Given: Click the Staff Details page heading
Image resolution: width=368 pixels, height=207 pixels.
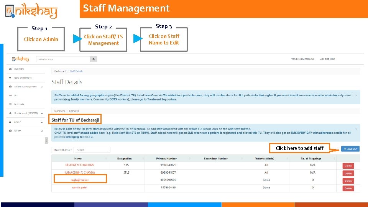Looking at the screenshot, I should [67, 82].
